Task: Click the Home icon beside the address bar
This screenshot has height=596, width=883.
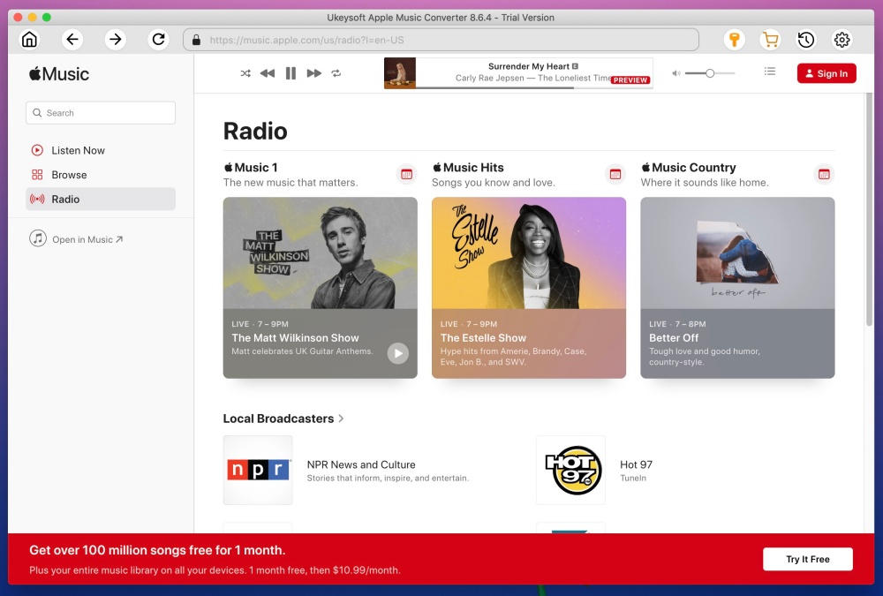Action: [29, 40]
